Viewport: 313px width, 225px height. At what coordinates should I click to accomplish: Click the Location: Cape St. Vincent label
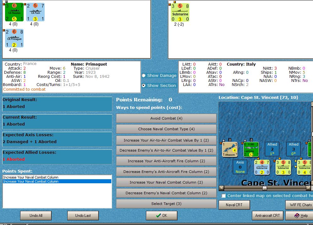coord(258,97)
